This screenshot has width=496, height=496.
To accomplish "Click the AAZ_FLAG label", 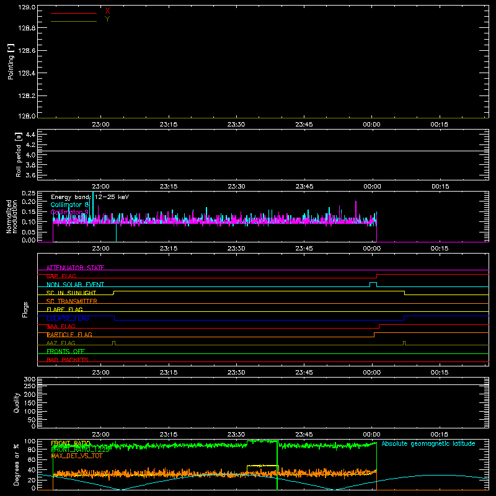I will tap(61, 343).
